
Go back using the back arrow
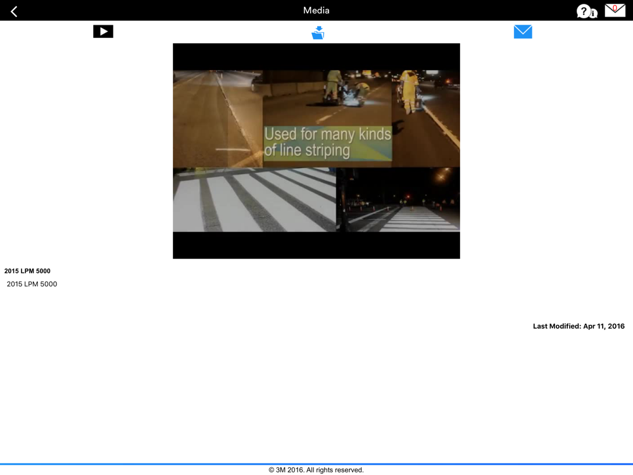pos(14,11)
